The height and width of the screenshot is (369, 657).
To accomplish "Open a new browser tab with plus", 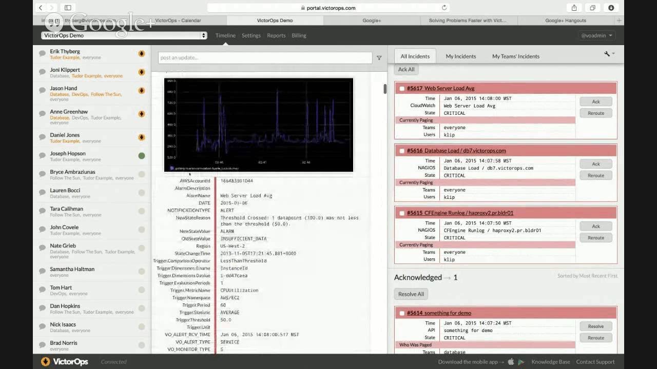I will click(x=620, y=20).
